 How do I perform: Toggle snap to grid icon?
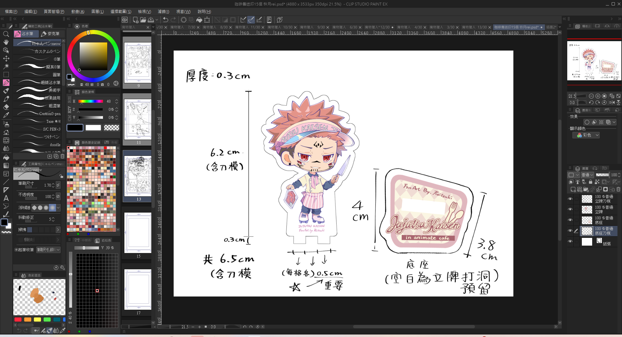tap(259, 20)
